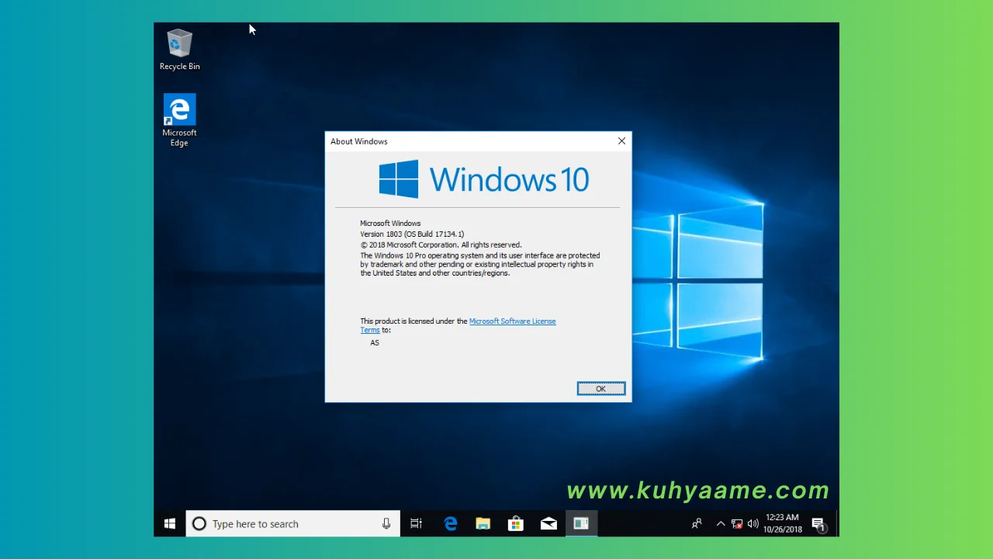The width and height of the screenshot is (993, 559).
Task: Select the Microsoft Edge desktop shortcut
Action: [x=179, y=120]
